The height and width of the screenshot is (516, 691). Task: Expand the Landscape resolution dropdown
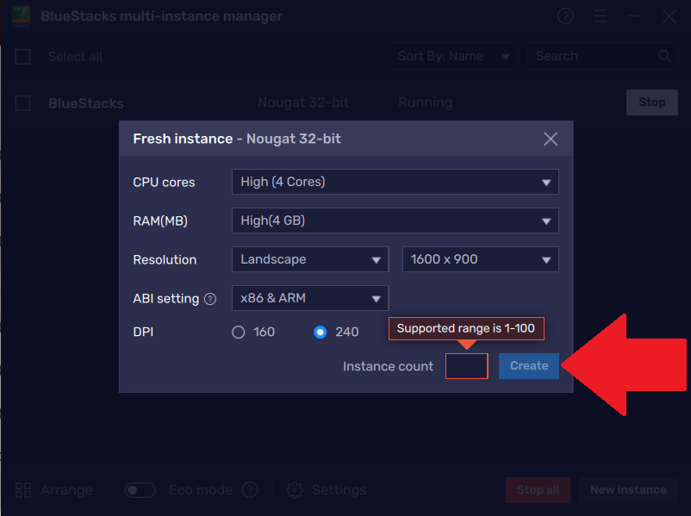click(x=309, y=259)
